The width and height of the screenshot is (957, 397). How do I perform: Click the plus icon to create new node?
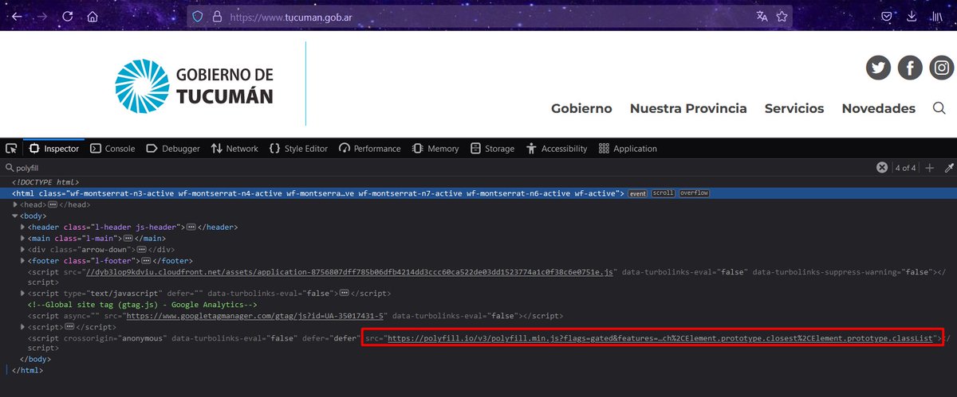pyautogui.click(x=929, y=168)
